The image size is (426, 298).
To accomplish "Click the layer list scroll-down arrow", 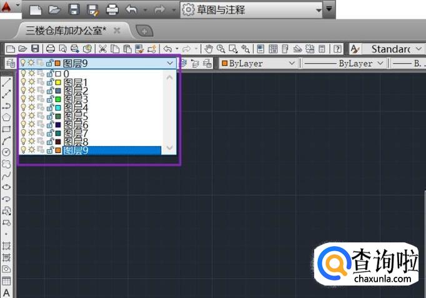I will point(170,148).
